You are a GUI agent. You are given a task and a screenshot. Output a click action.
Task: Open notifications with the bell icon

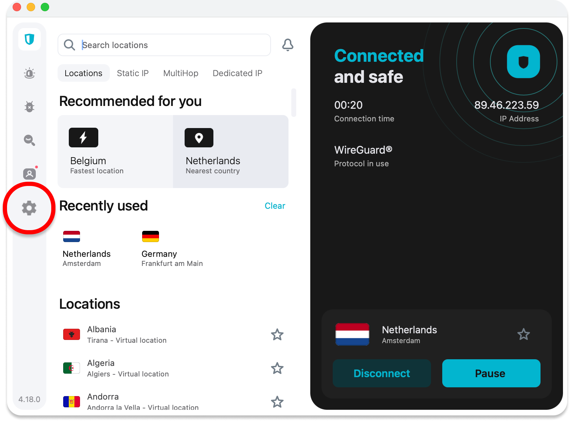(x=288, y=45)
